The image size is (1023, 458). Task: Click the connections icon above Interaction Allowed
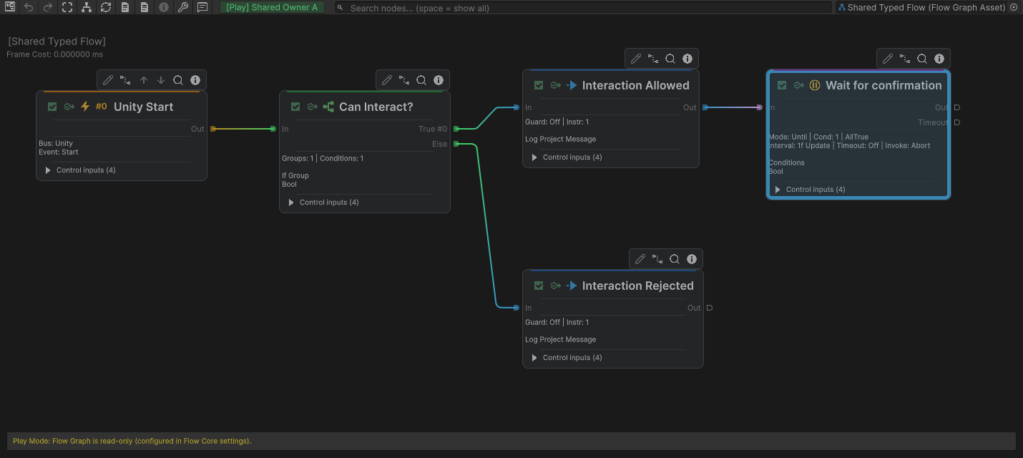tap(653, 59)
